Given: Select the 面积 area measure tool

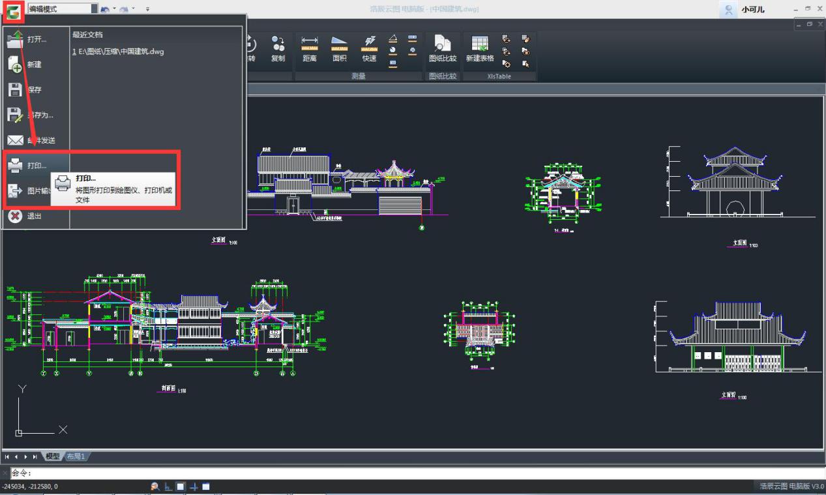Looking at the screenshot, I should [x=340, y=49].
